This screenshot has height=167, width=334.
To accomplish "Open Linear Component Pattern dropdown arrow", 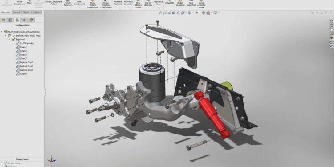I will 54,8.
